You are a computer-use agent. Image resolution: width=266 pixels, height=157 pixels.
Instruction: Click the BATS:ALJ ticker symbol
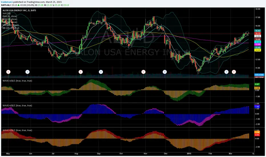[x=6, y=5]
